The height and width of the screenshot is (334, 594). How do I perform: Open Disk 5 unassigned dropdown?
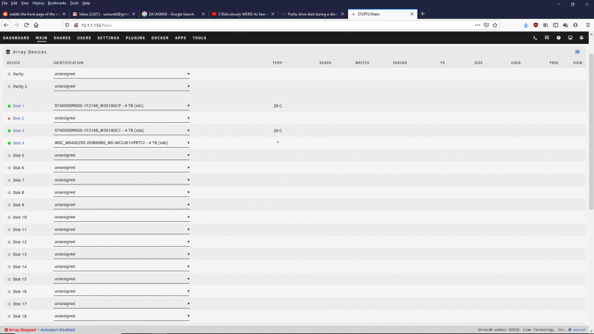click(x=121, y=155)
